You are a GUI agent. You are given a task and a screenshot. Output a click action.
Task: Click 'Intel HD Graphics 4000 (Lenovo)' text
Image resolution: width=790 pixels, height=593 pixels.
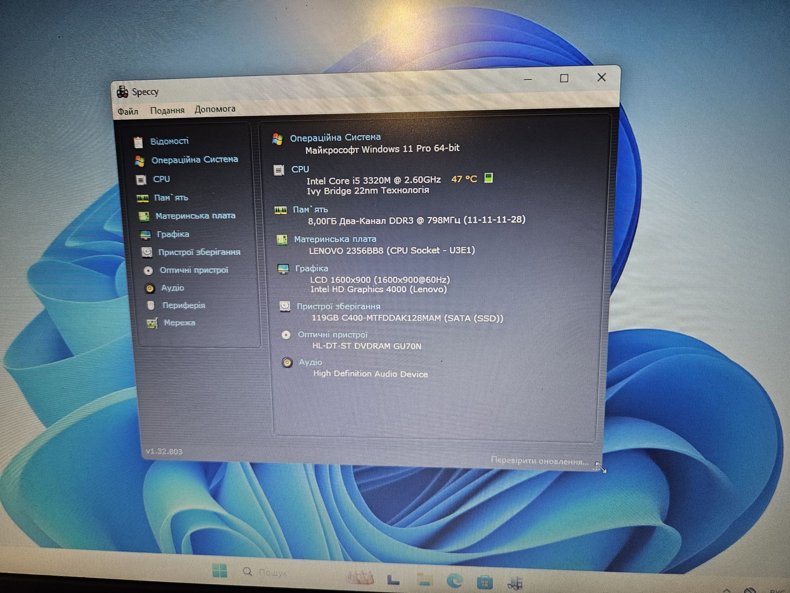pos(379,289)
